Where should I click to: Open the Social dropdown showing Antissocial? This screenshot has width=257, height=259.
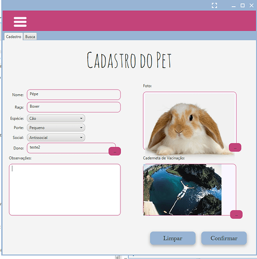tap(56, 138)
